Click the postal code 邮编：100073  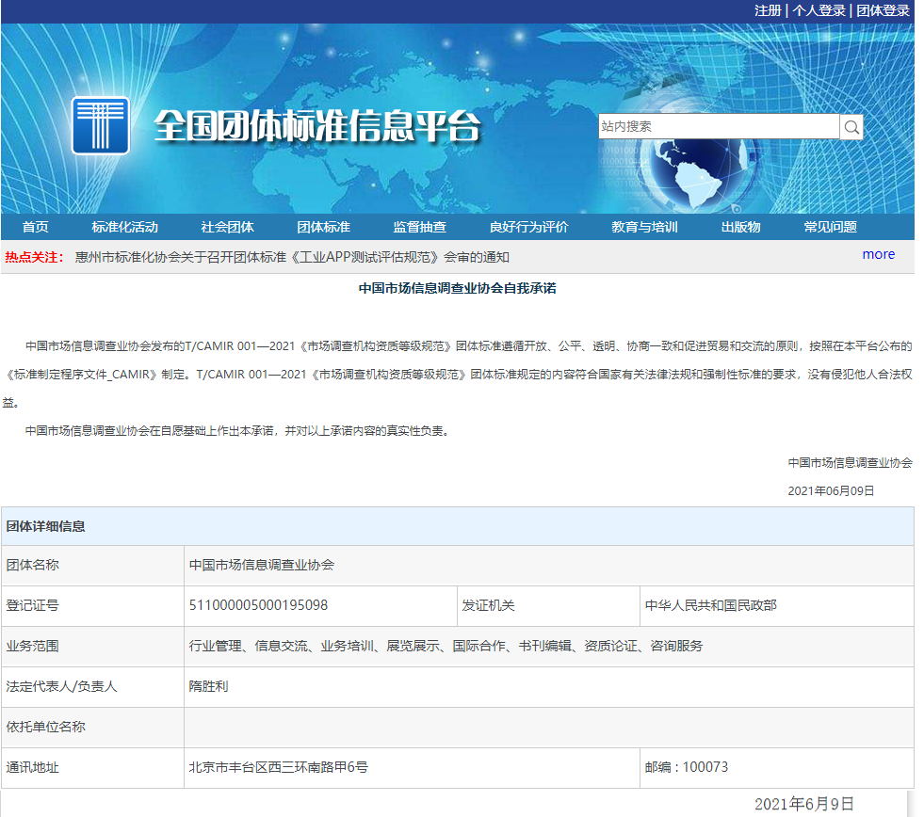(x=687, y=767)
